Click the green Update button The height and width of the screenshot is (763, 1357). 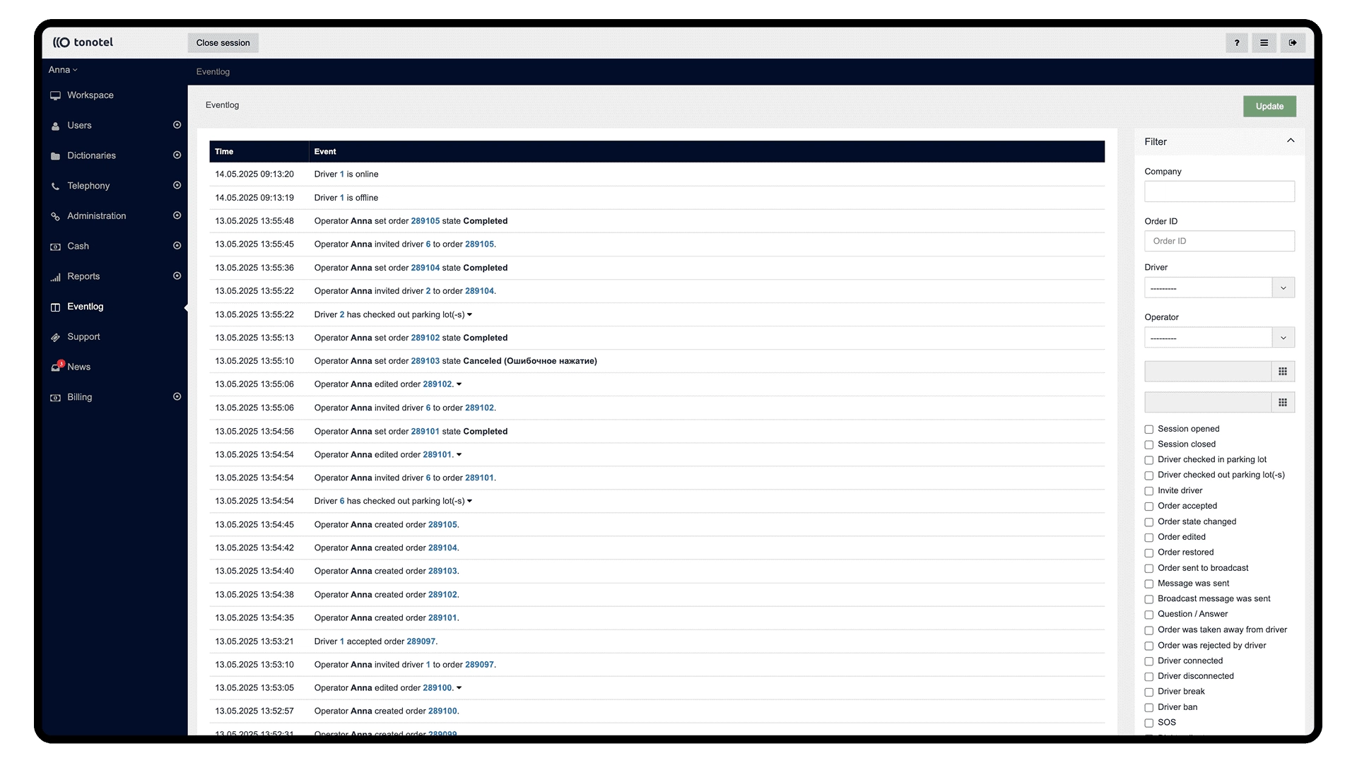(1269, 107)
